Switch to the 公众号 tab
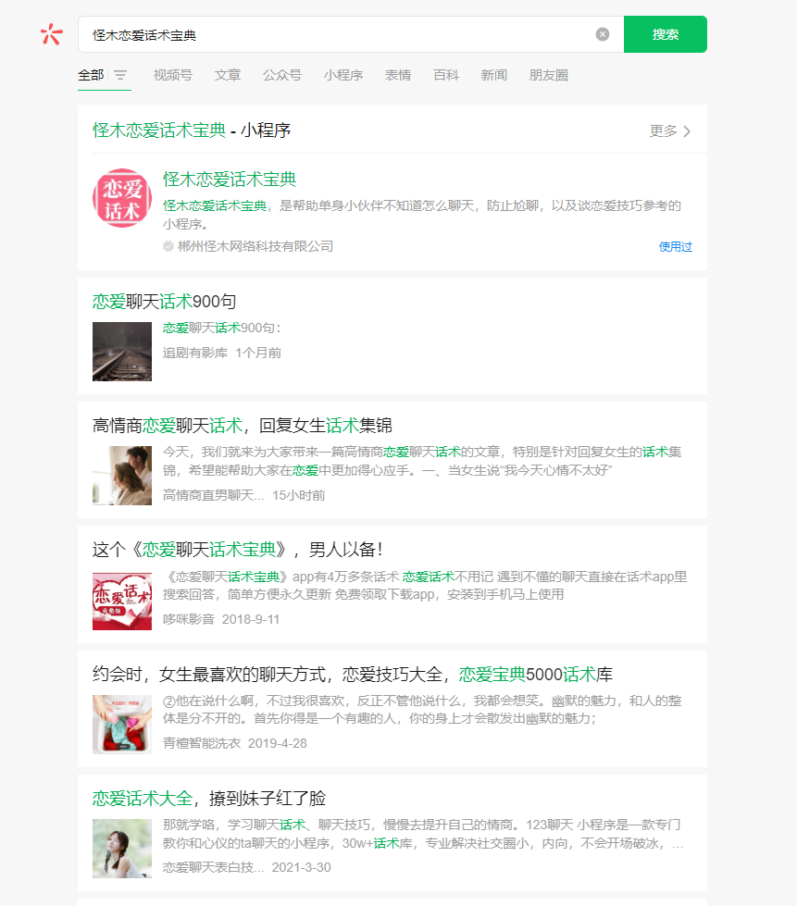The width and height of the screenshot is (797, 906). (x=282, y=75)
